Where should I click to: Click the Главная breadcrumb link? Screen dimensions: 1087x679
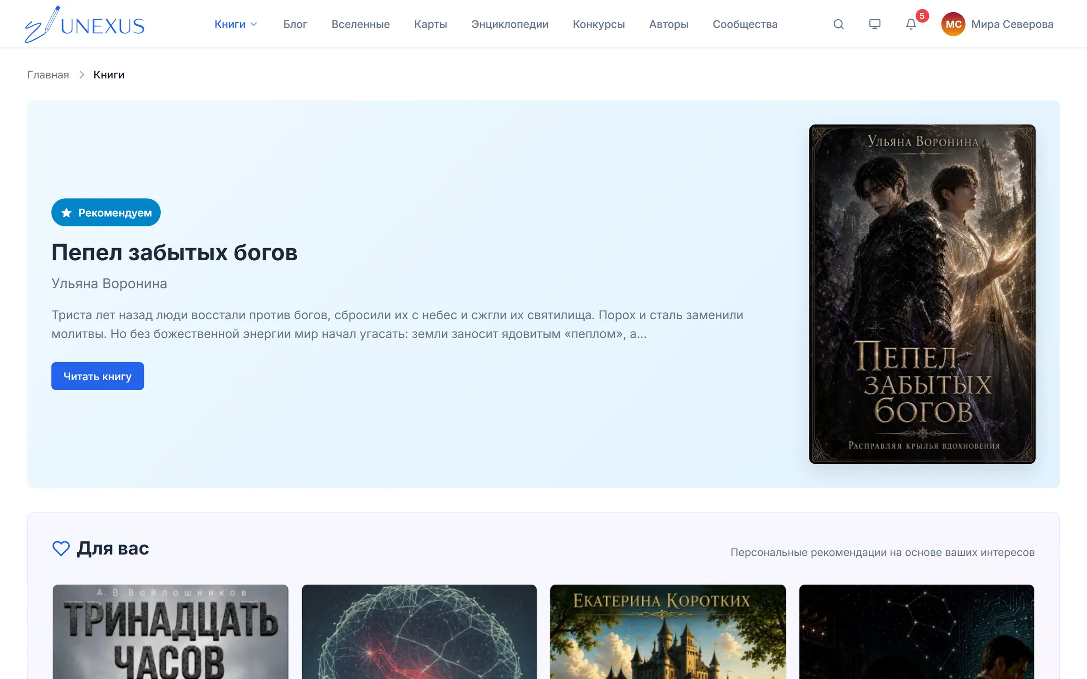coord(48,75)
